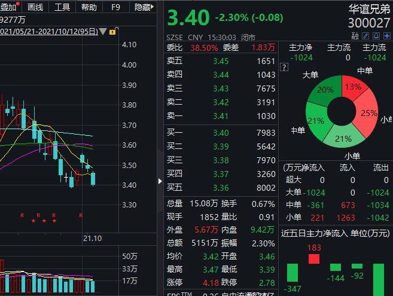393x296 pixels.
Task: Click the green -92 inflow bar
Action: (357, 266)
